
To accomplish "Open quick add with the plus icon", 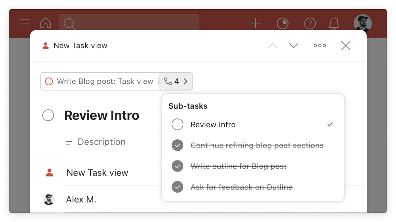I will (x=256, y=23).
